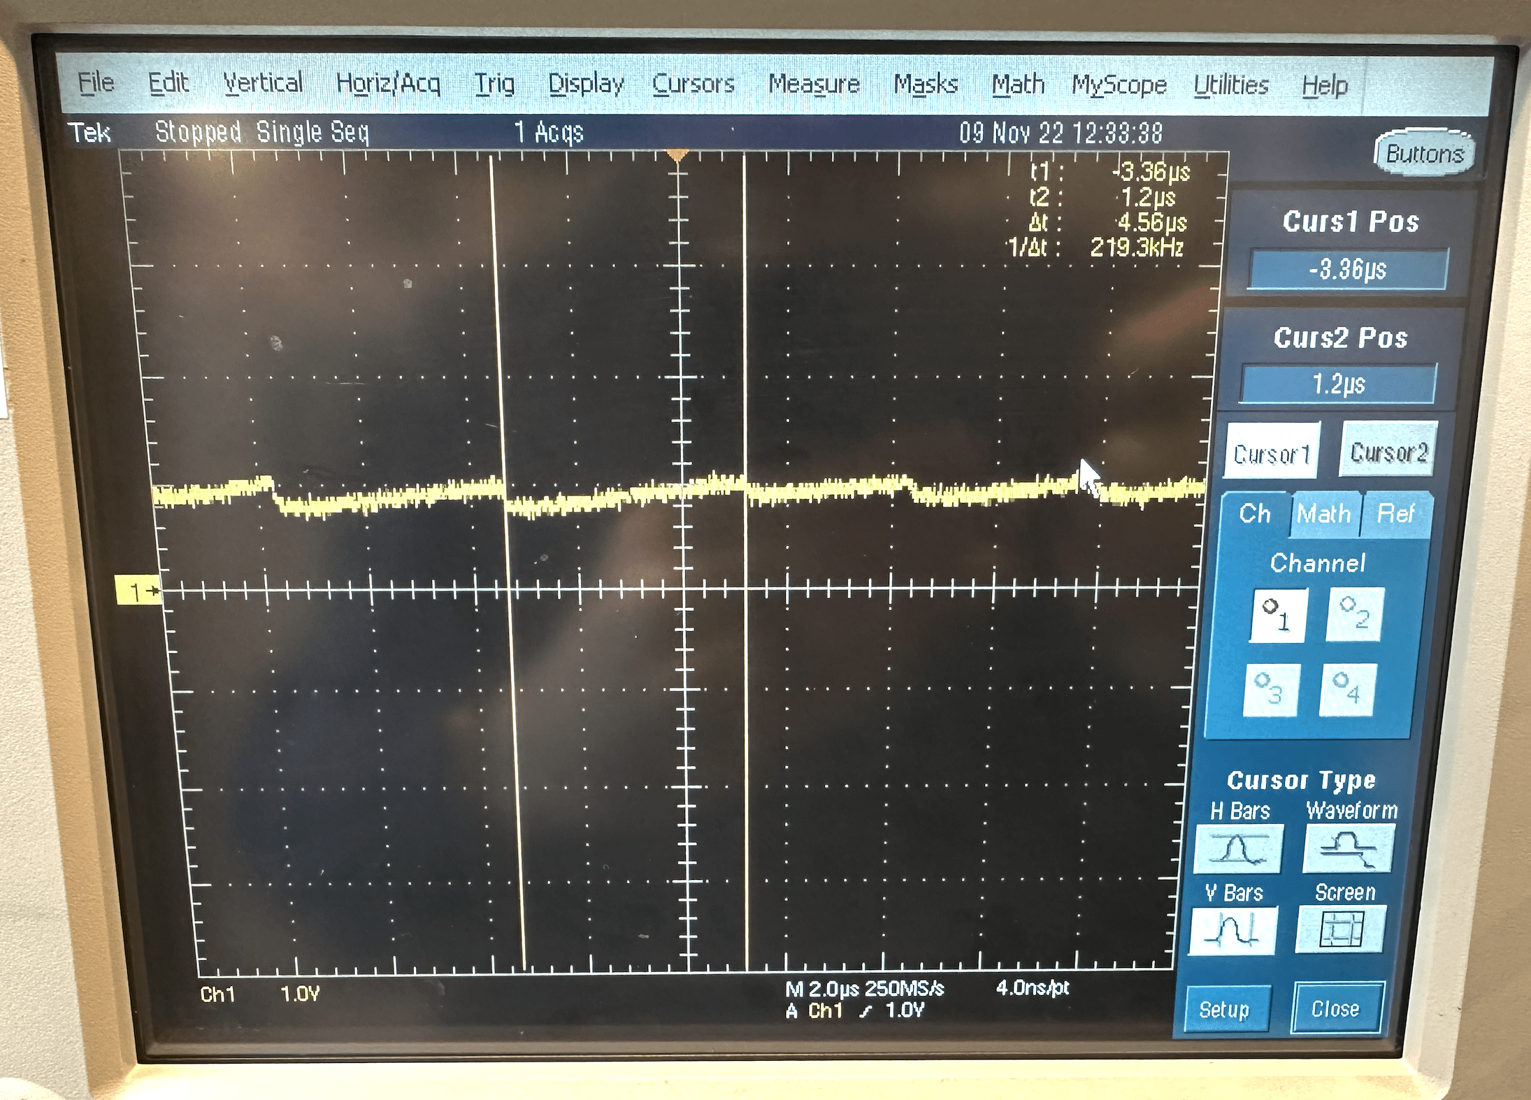1531x1100 pixels.
Task: Select the Waveform cursor type icon
Action: pos(1349,848)
